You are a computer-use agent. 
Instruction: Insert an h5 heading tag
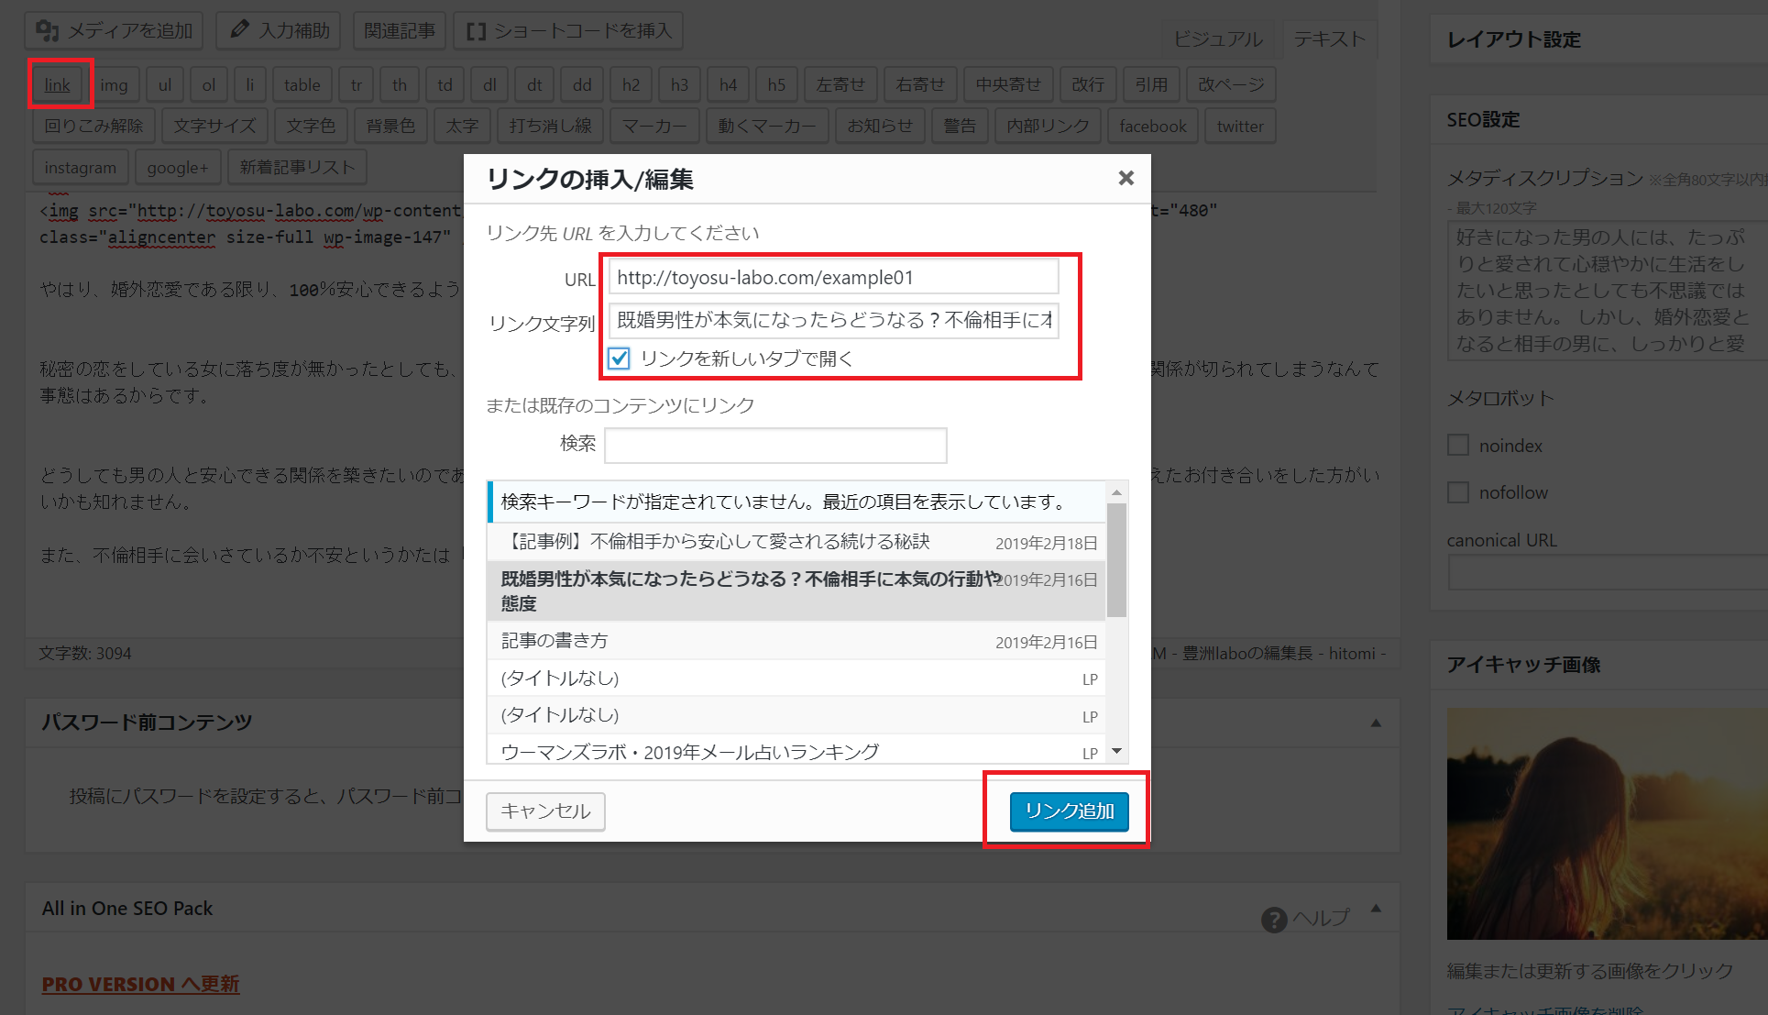tap(776, 84)
